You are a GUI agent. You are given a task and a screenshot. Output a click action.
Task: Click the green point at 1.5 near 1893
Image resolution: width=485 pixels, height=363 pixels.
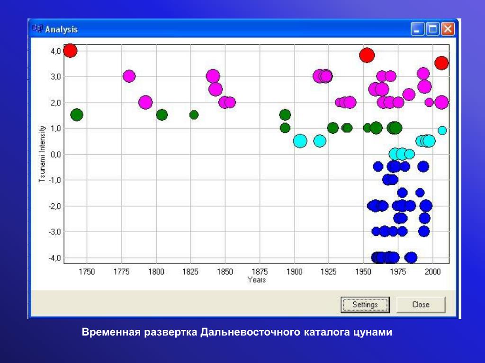coord(285,115)
